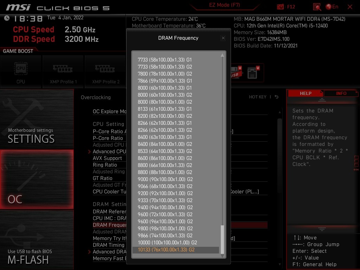Enable XMP Profile 1
This screenshot has width=360, height=270.
[x=63, y=72]
